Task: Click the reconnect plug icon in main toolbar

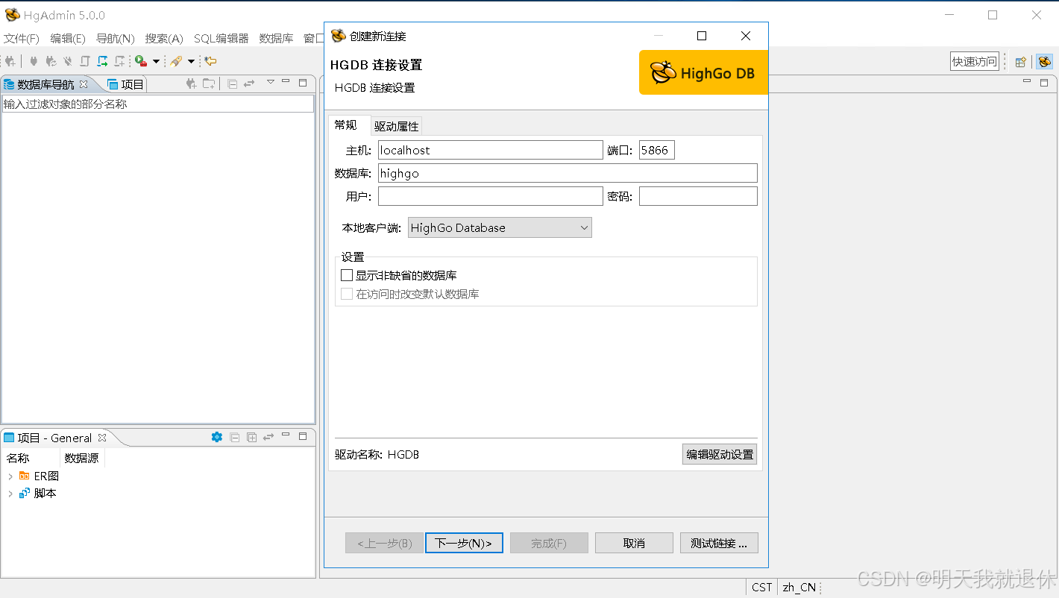Action: pos(51,61)
